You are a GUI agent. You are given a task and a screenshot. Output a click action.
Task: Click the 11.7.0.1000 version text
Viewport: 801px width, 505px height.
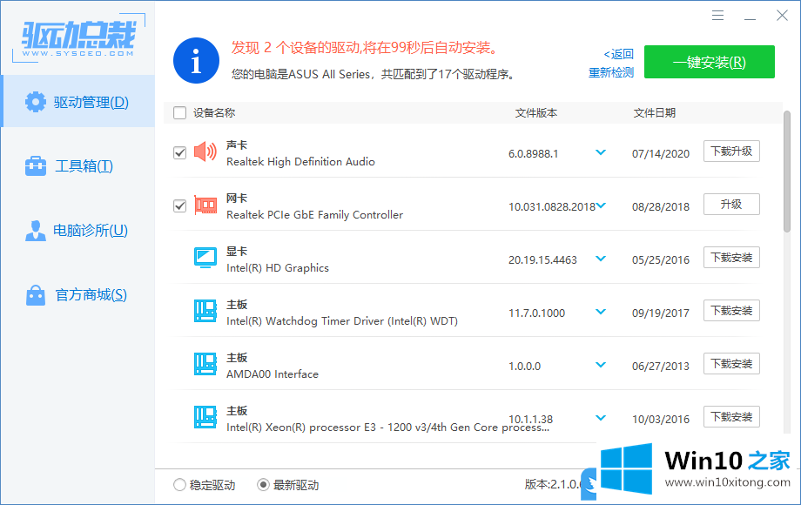(536, 313)
